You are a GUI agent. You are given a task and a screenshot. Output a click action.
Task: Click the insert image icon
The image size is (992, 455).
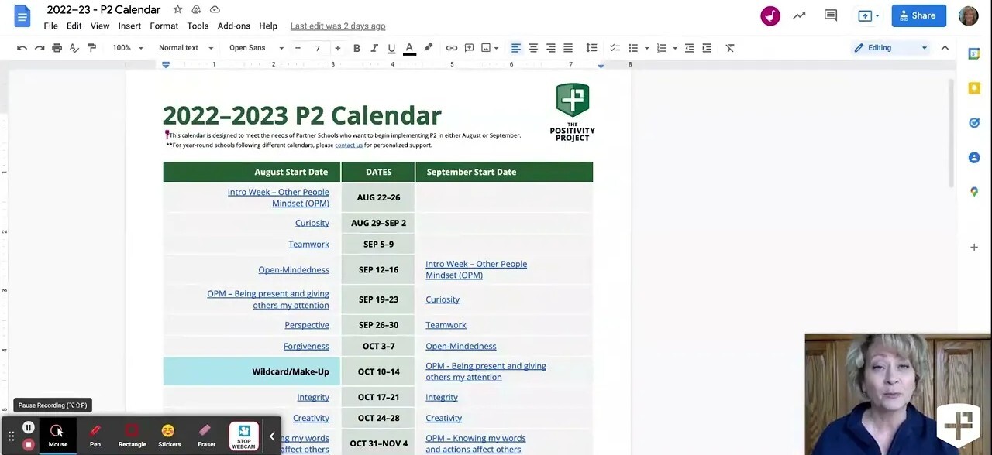tap(486, 48)
